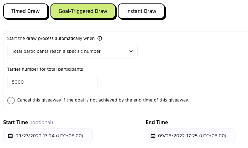Click the '(optional)' text next to Start Time
The image size is (248, 148).
click(42, 122)
